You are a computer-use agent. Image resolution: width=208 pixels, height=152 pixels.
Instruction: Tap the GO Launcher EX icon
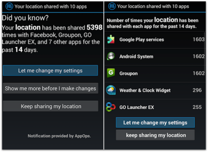[111, 107]
